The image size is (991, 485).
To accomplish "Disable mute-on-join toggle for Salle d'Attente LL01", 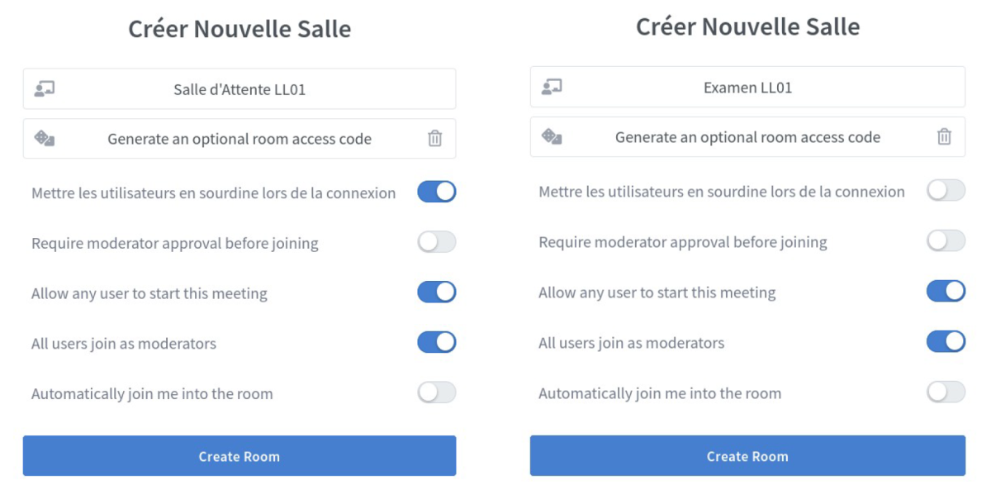I will [x=437, y=193].
